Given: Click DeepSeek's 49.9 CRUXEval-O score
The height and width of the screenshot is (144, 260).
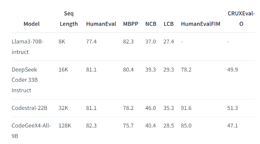Looking at the screenshot, I should point(232,70).
